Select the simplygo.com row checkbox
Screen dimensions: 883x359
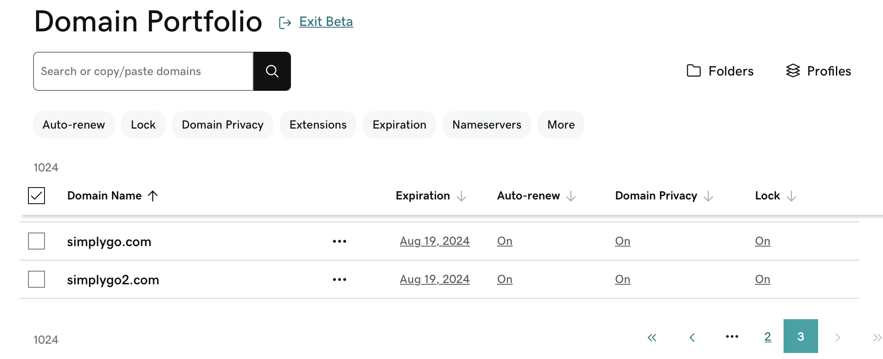[x=36, y=241]
